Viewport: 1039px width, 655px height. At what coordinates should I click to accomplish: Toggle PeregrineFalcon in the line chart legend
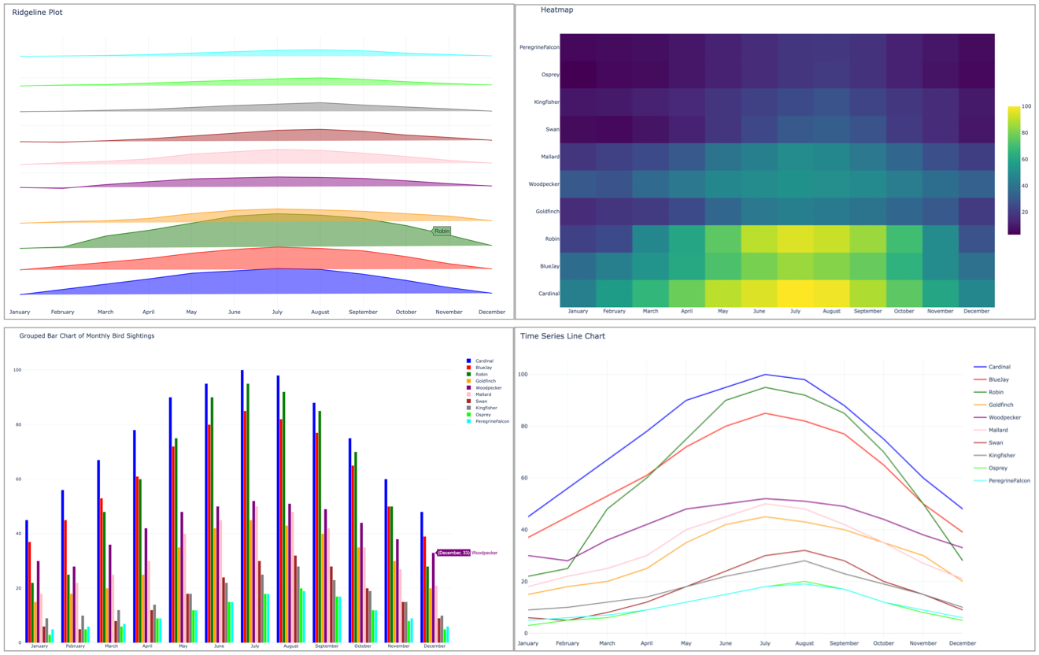pyautogui.click(x=1008, y=480)
